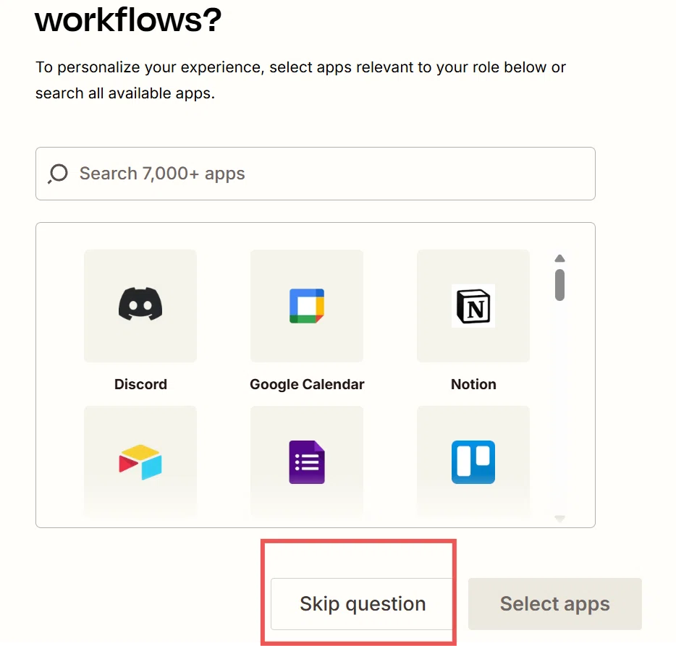Image resolution: width=676 pixels, height=646 pixels.
Task: Click the Notion label text
Action: click(x=473, y=384)
